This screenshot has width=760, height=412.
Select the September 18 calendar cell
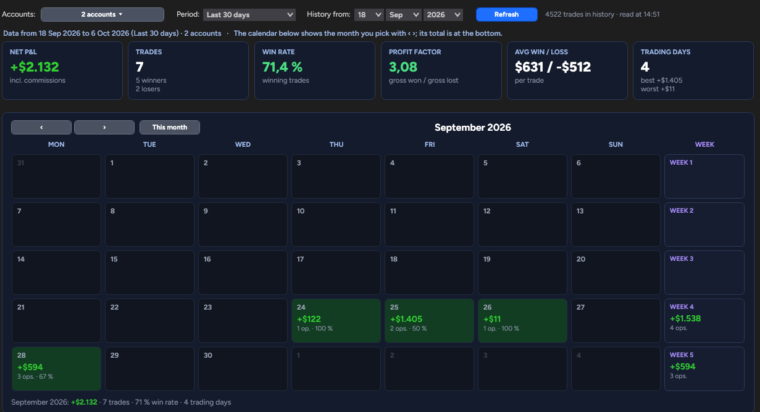[429, 273]
